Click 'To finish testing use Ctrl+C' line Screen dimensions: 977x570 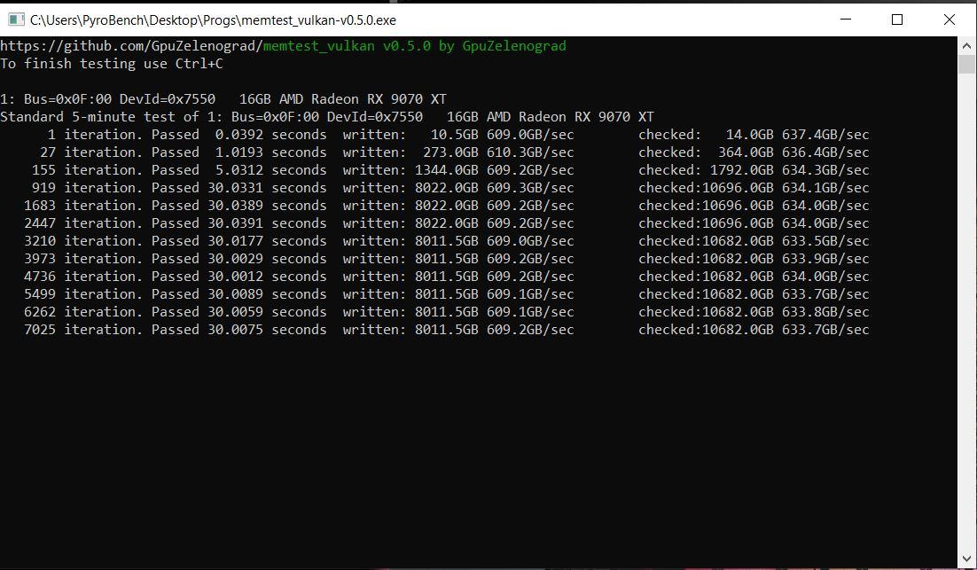[x=112, y=64]
